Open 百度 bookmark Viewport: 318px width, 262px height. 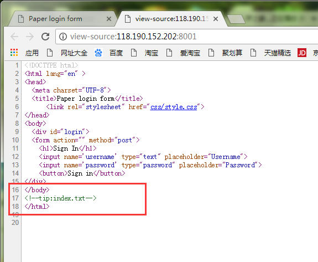116,53
